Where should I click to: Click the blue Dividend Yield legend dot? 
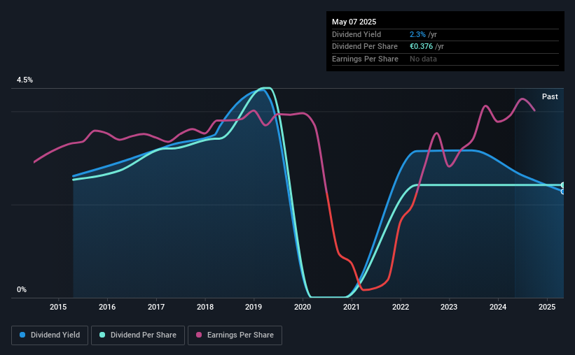22,335
